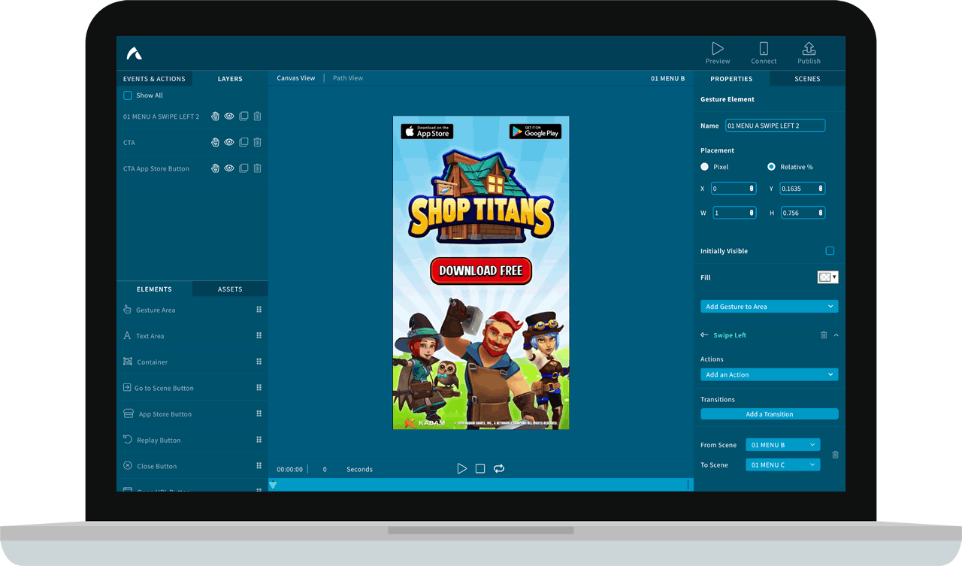Open the Elements tab
Viewport: 962px width, 566px height.
click(x=154, y=289)
